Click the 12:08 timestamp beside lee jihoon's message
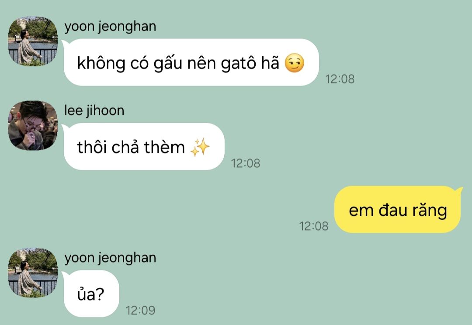This screenshot has width=472, height=325. (245, 163)
